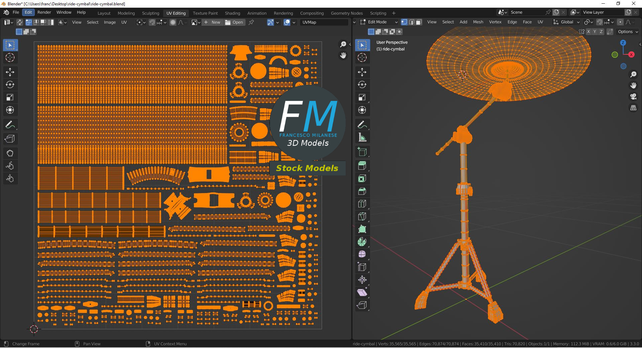Select the Edge Slide tool
642x348 pixels.
[362, 268]
